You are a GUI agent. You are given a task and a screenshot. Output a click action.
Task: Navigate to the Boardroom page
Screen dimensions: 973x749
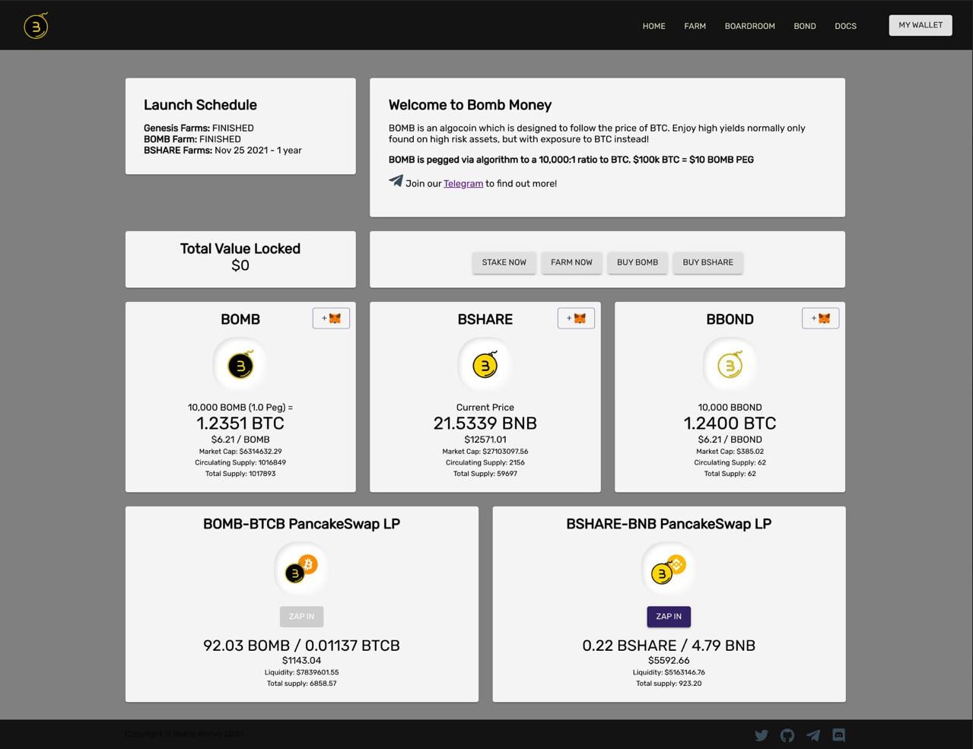pyautogui.click(x=749, y=26)
